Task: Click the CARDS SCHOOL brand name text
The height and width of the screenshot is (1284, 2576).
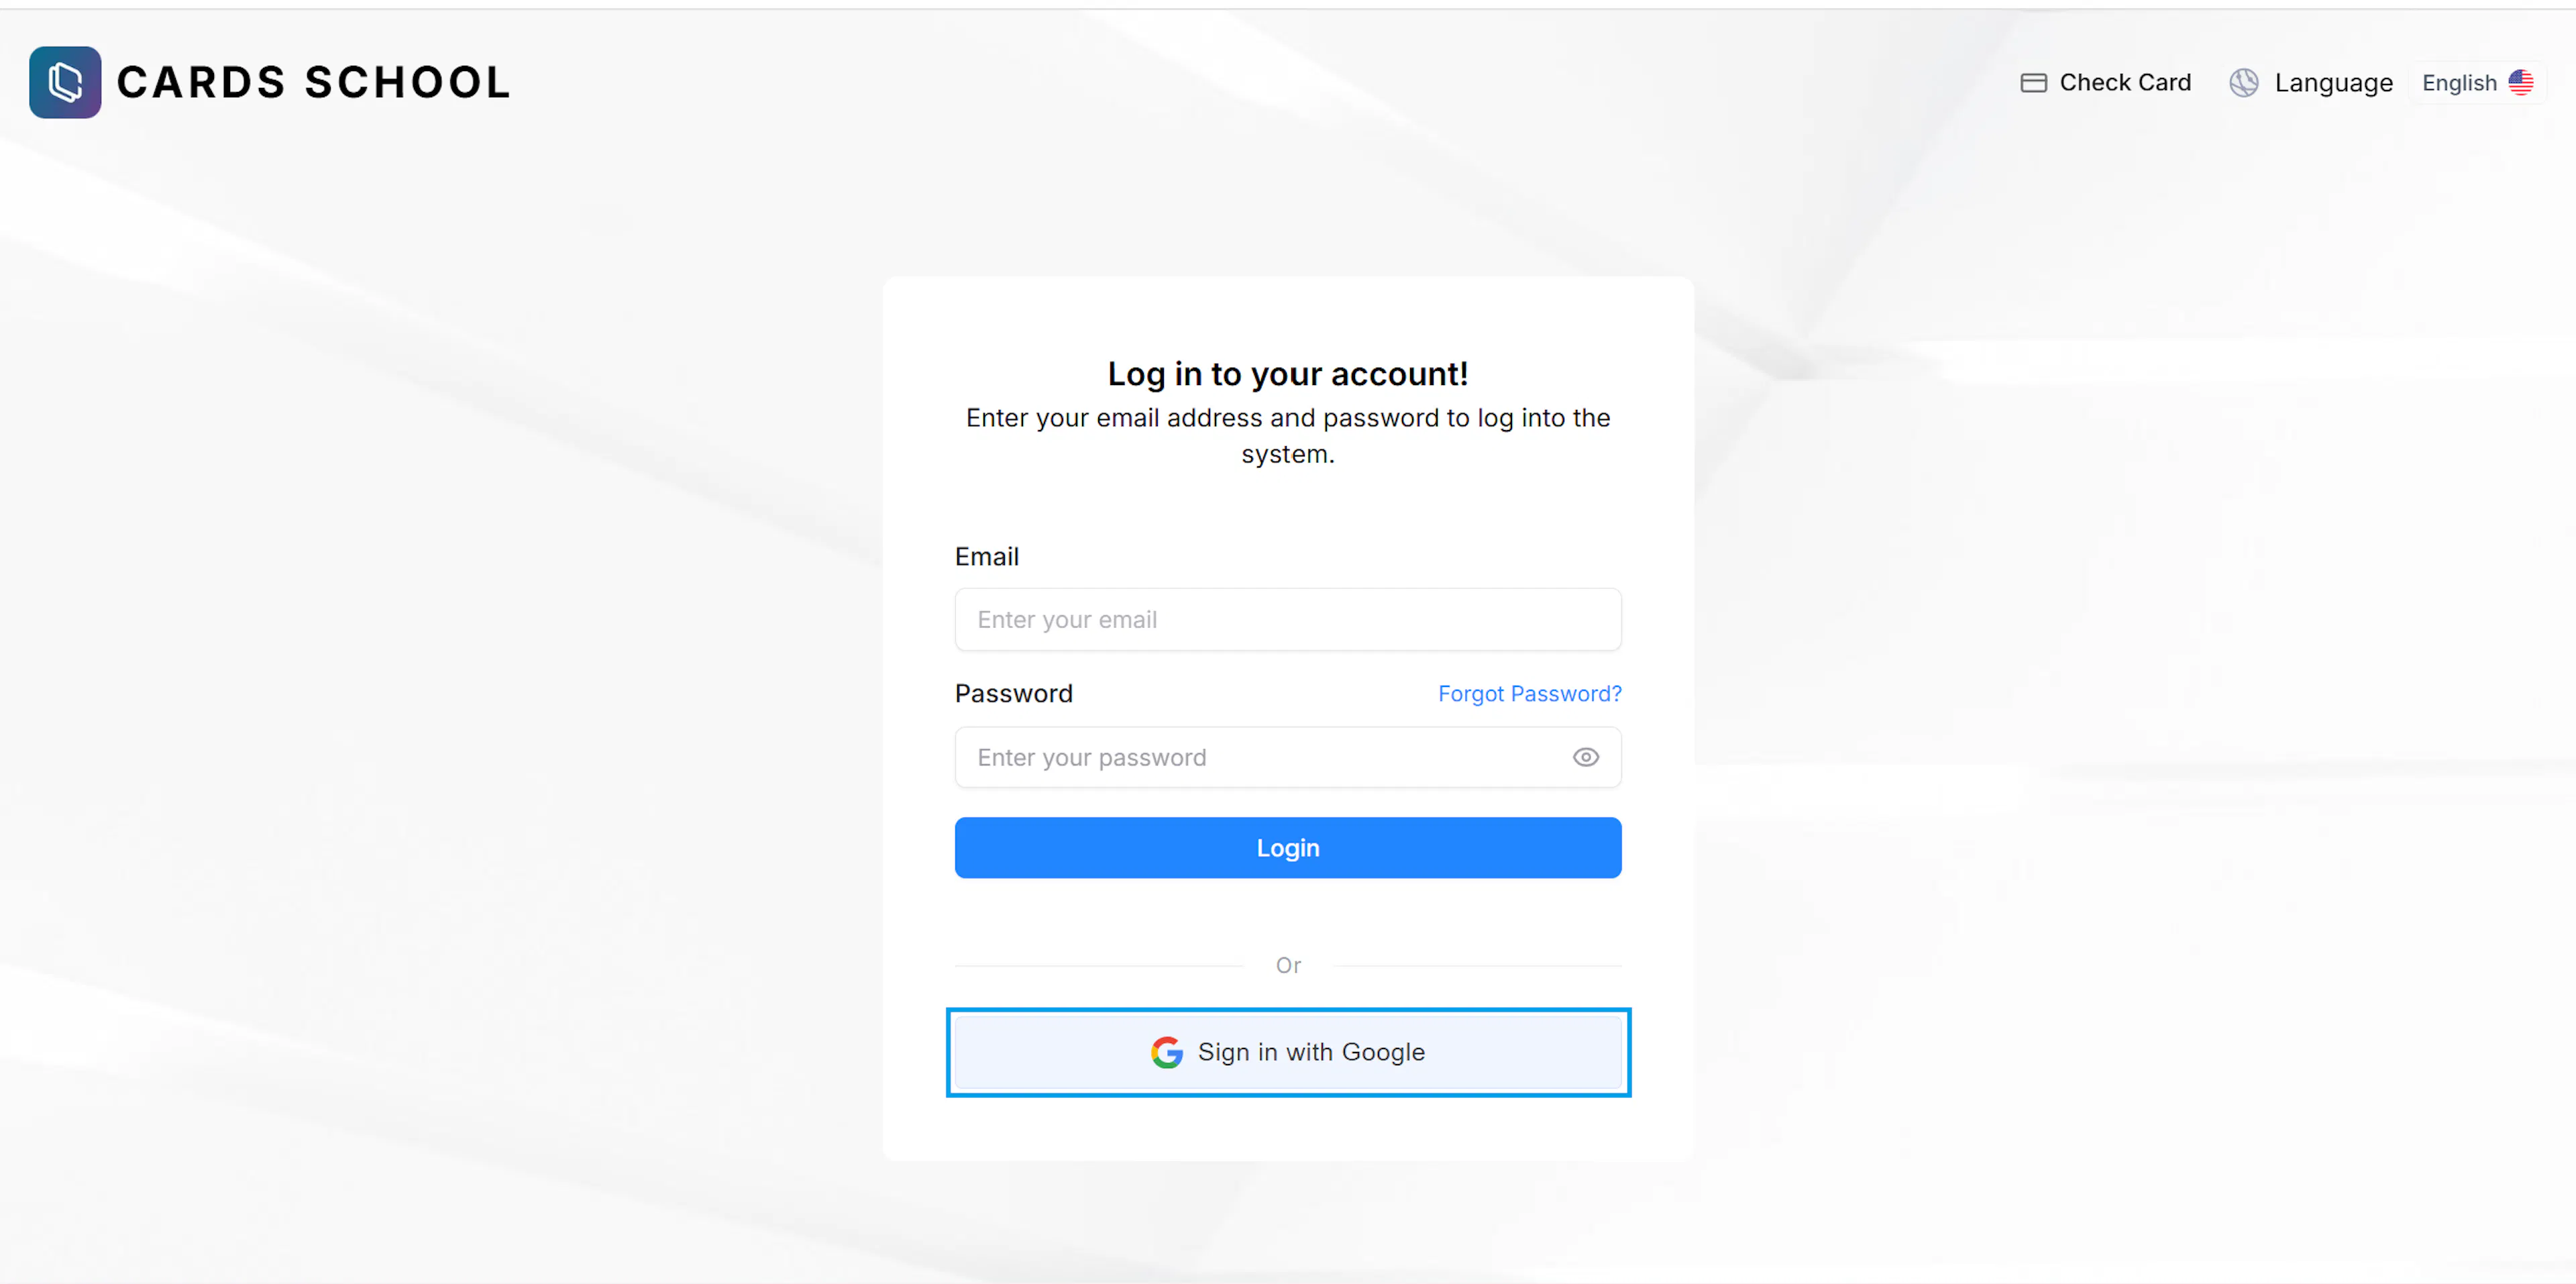Action: pos(314,82)
